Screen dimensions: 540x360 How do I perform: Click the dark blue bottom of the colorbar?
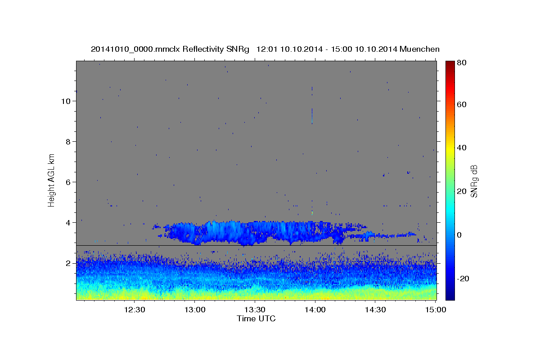pyautogui.click(x=450, y=296)
